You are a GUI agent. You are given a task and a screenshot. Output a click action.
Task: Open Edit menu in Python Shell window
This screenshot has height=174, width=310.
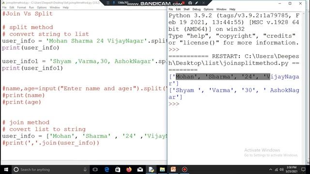click(178, 9)
